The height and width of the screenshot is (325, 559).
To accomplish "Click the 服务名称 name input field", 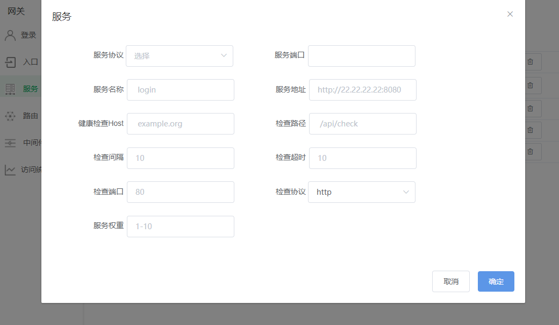I will (180, 89).
